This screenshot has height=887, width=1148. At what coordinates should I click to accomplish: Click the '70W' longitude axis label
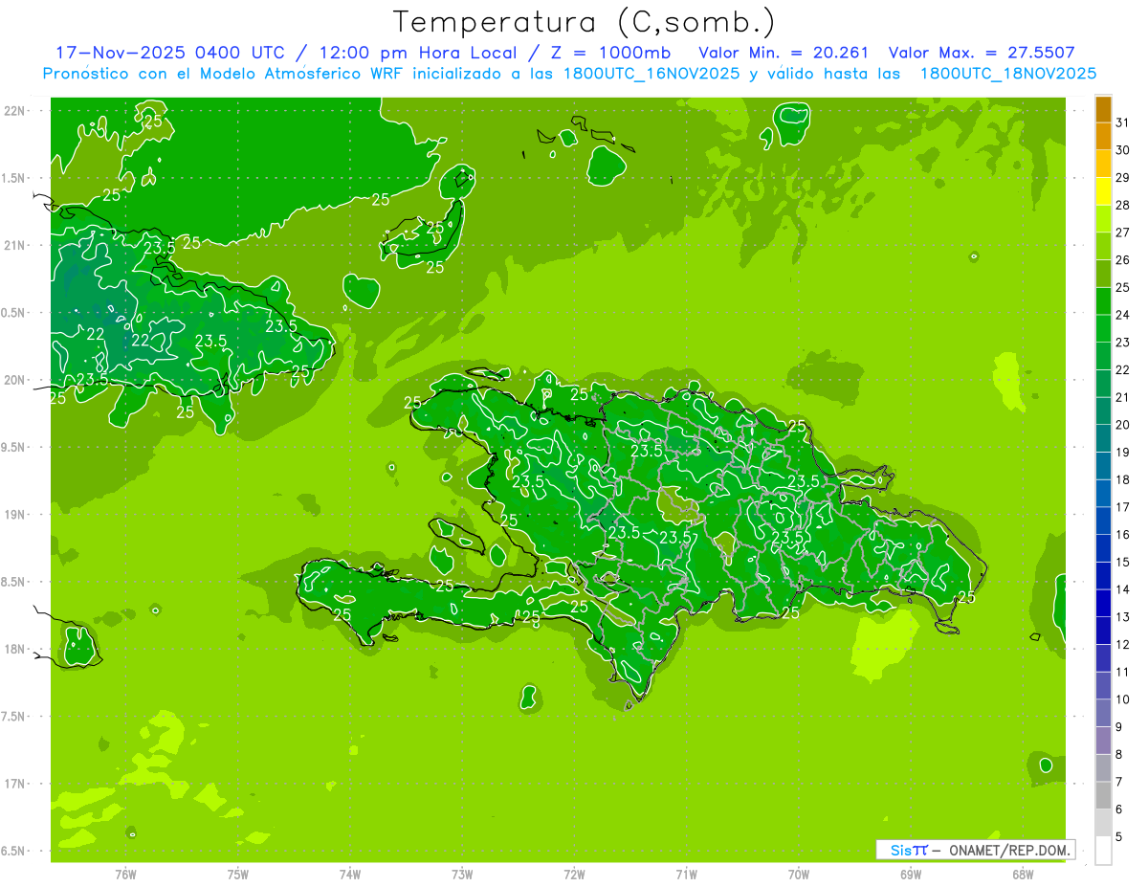pos(799,875)
